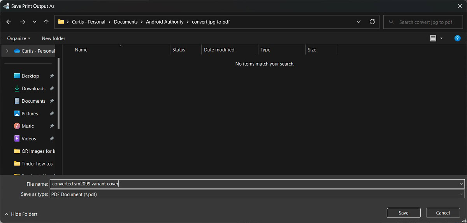467x223 pixels.
Task: Click the Back navigation arrow
Action: [9, 22]
